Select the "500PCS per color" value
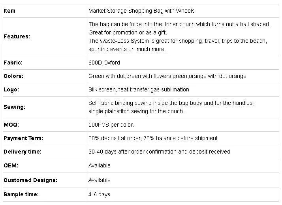Viewport: 282px width, 205px height. (x=111, y=125)
